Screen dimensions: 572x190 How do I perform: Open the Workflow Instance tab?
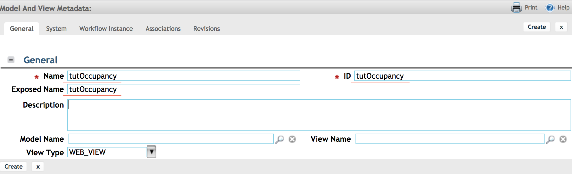click(x=106, y=29)
